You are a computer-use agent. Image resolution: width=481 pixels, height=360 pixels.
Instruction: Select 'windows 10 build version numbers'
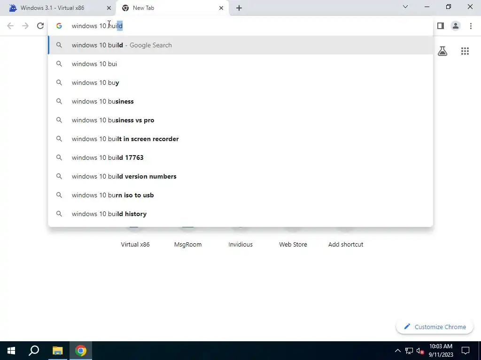point(240,176)
